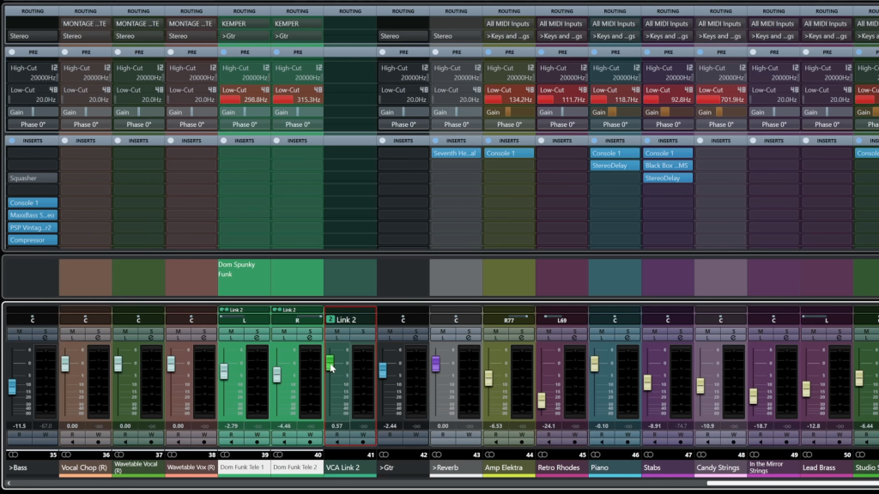Open KEMPER input routing on Dom Funk Tele 1
Screen dimensions: 879x494
point(244,24)
